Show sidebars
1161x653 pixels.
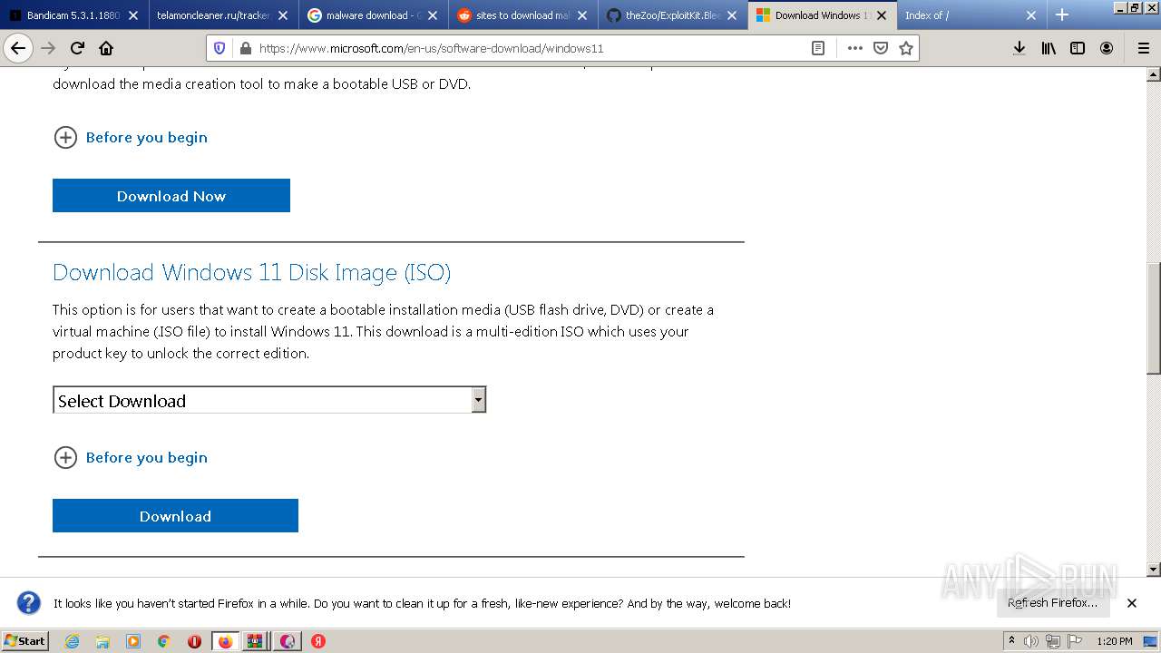(1078, 48)
